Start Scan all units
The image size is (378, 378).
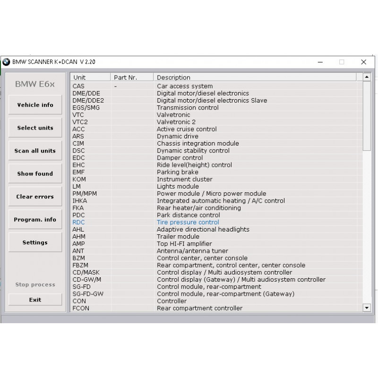coord(35,150)
